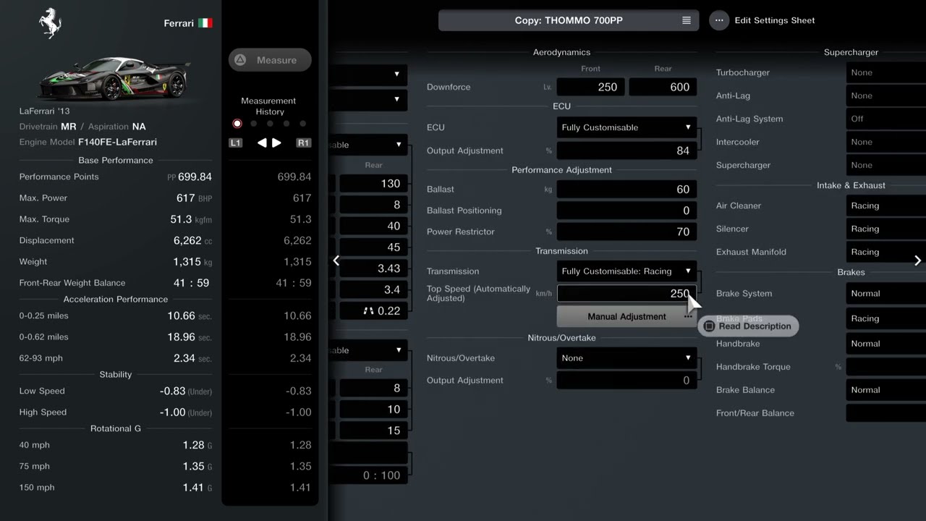Edit the Power Restrictor value 70
The height and width of the screenshot is (521, 926).
pyautogui.click(x=626, y=232)
